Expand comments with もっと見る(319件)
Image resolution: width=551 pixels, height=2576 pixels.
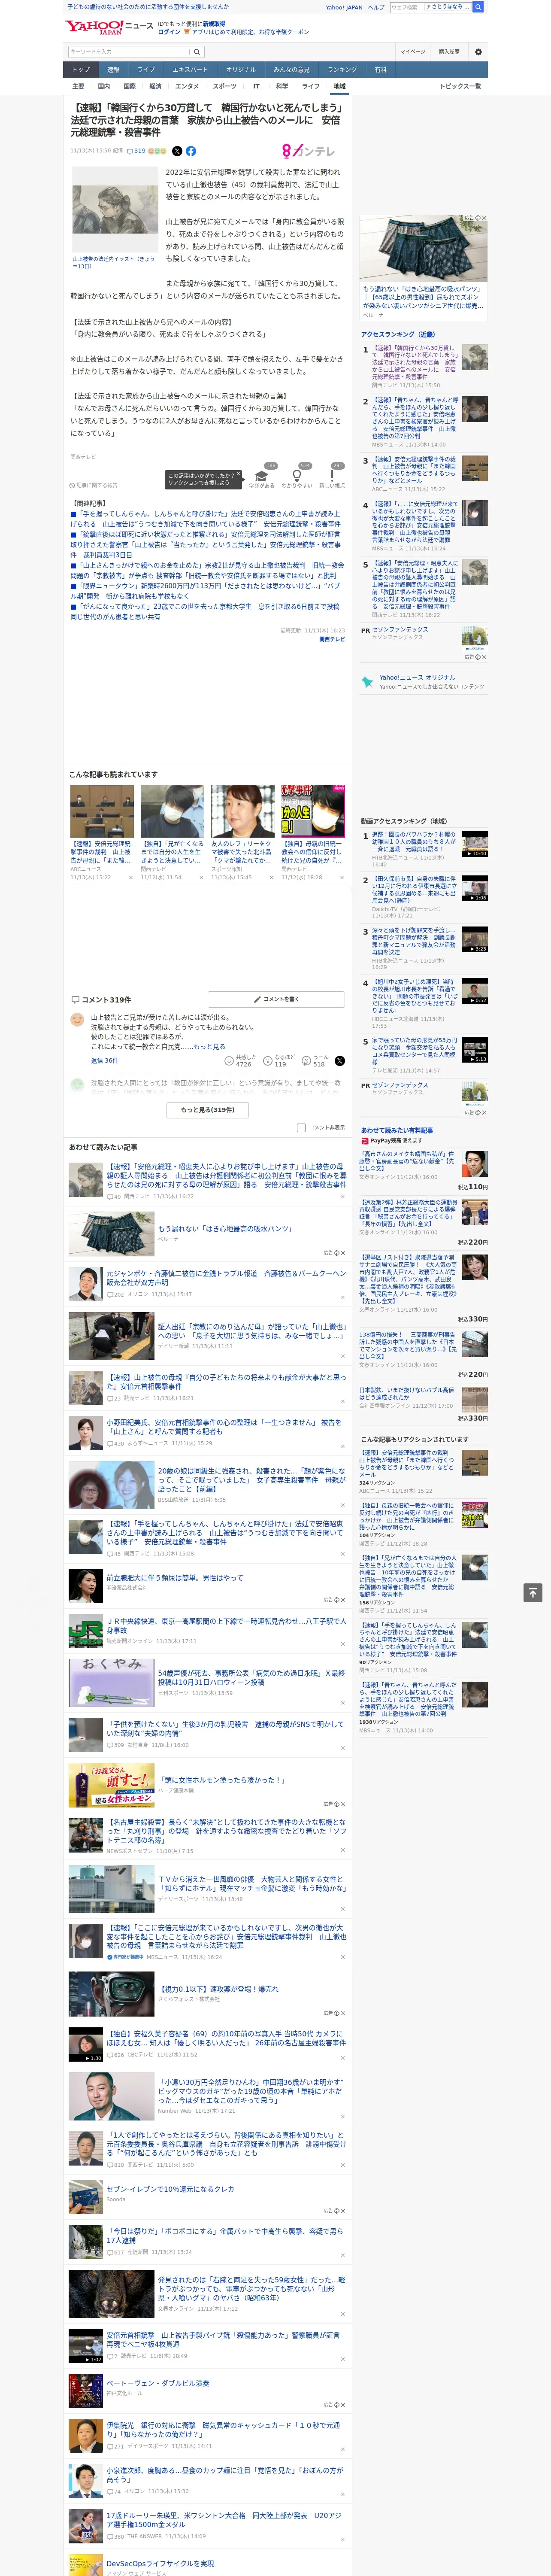(x=208, y=1109)
